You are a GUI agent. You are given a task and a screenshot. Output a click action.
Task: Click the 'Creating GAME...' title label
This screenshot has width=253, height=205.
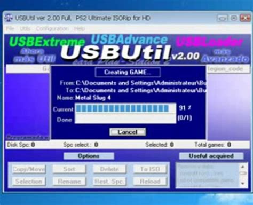[128, 72]
